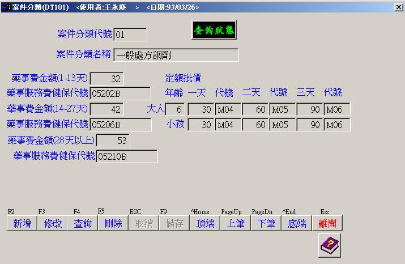Hit the 刪除 (delete) button

click(x=113, y=223)
